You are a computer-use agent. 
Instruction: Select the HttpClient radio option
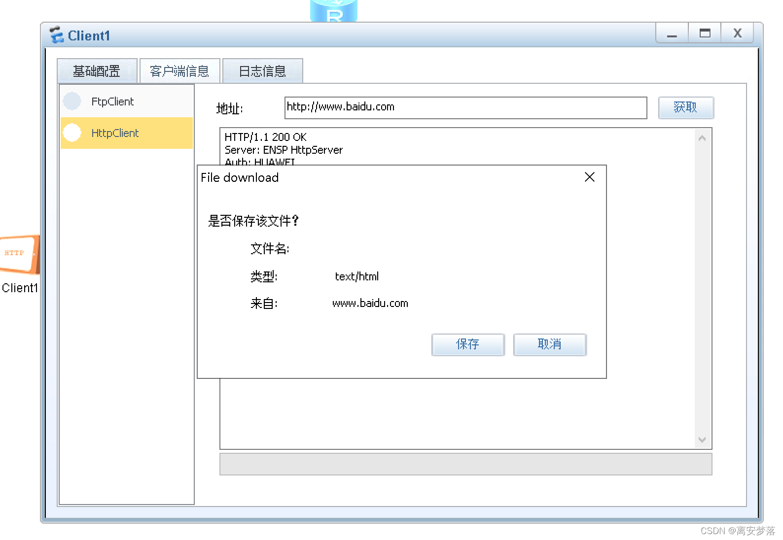point(72,133)
